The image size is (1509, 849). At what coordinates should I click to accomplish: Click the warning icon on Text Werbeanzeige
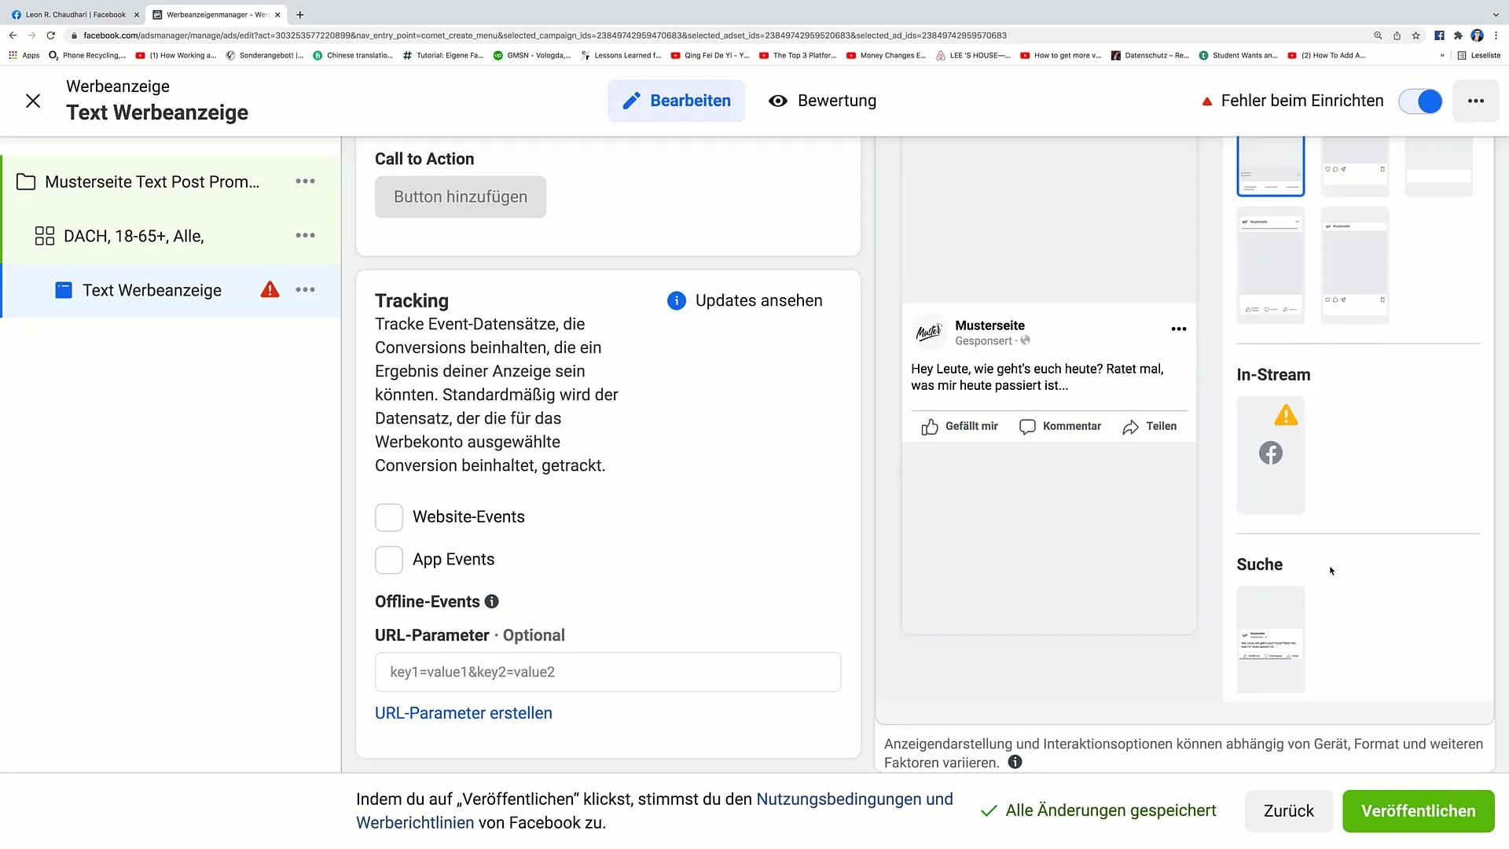[x=270, y=289]
